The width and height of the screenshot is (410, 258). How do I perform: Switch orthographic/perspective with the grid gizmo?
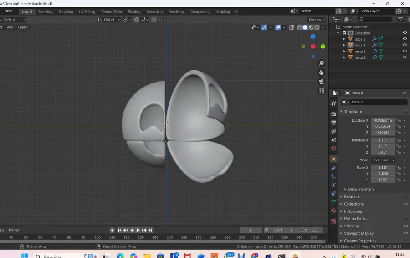pyautogui.click(x=321, y=91)
